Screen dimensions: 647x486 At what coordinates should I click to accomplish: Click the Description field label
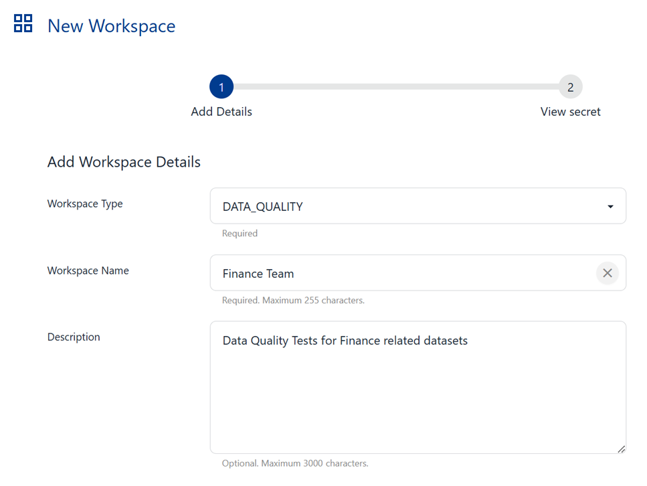(x=74, y=337)
